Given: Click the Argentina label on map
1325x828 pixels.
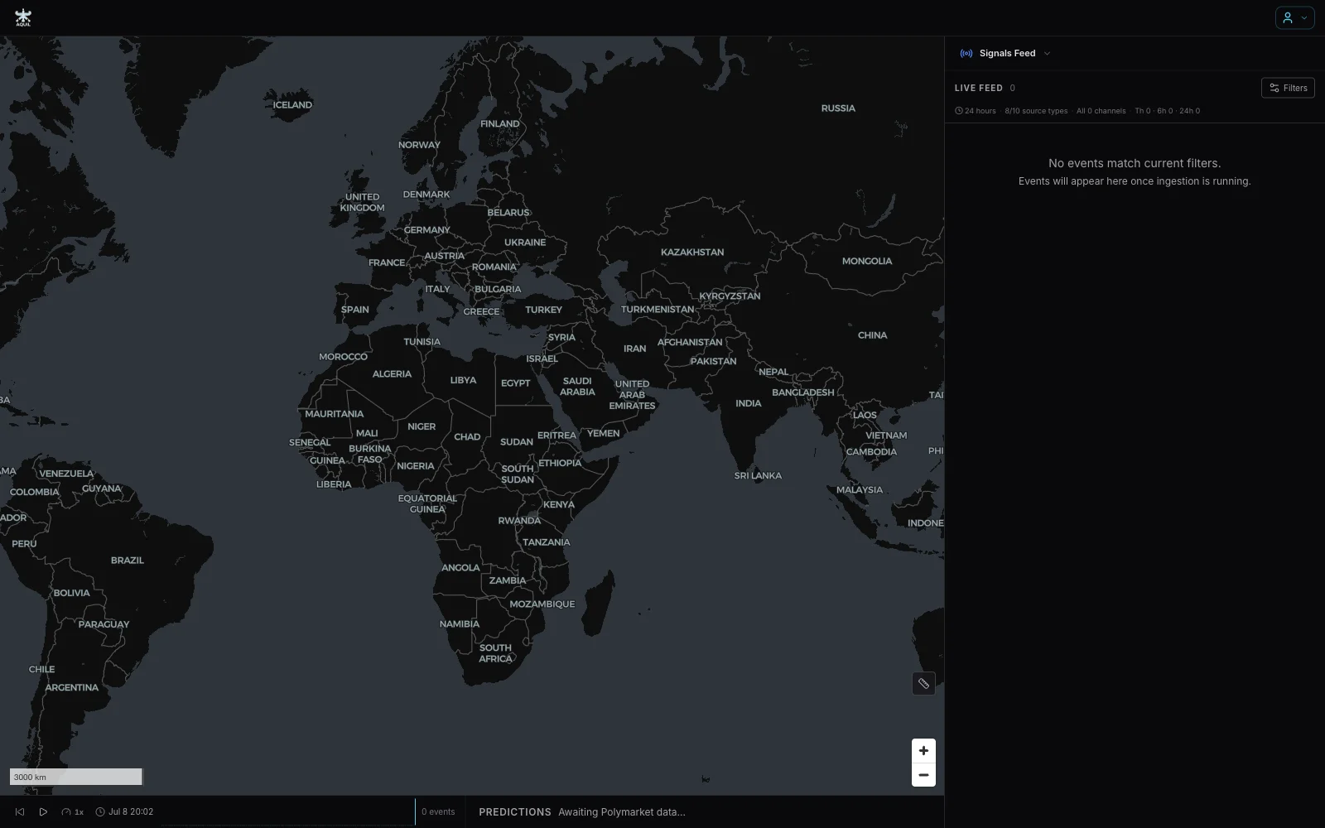Looking at the screenshot, I should tap(71, 687).
